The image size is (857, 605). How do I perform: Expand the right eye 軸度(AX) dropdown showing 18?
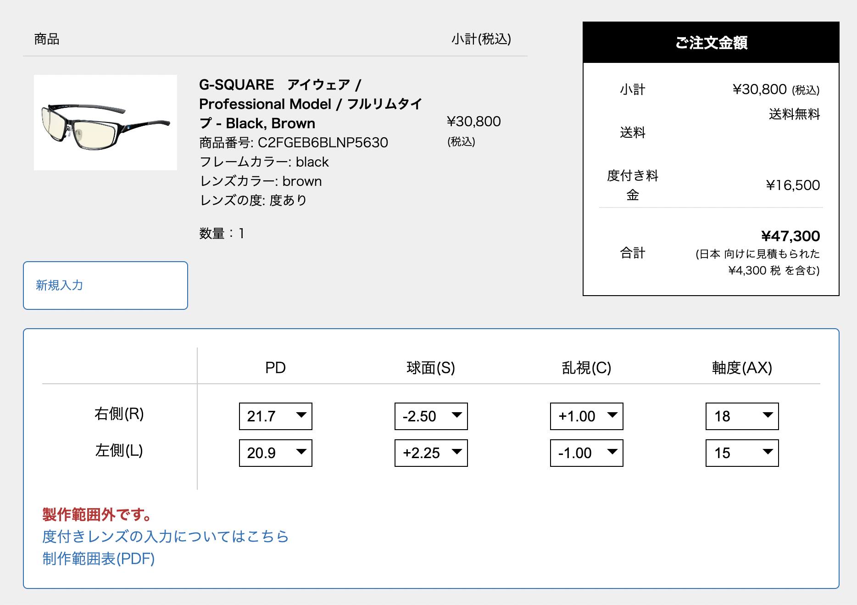coord(741,416)
